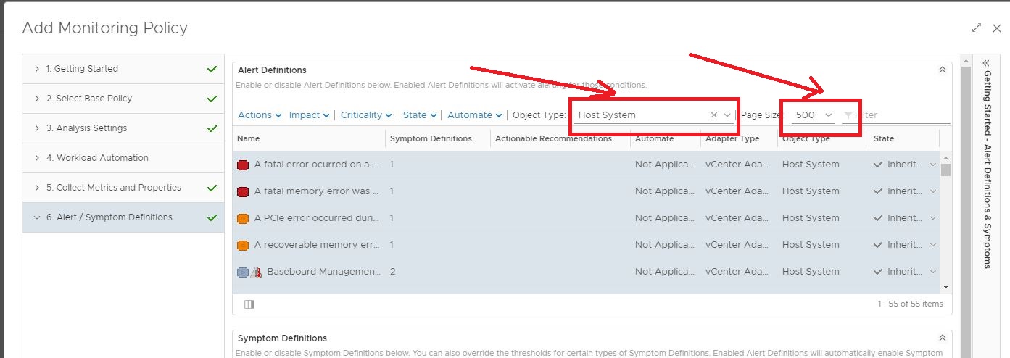Click red critical icon on fatal memory error alert

[243, 191]
